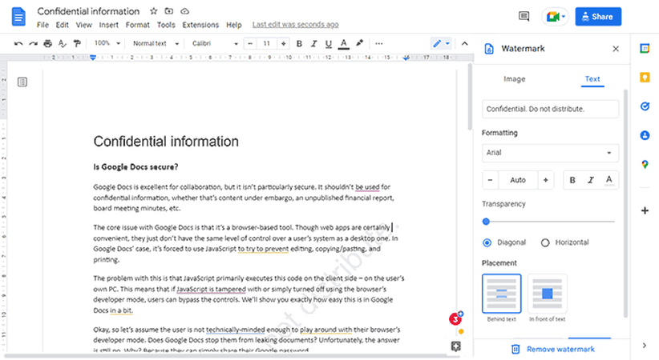The height and width of the screenshot is (360, 659).
Task: Increase document font size
Action: (x=284, y=43)
